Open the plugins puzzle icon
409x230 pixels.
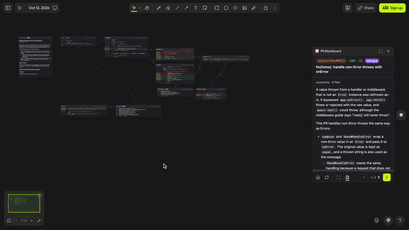pyautogui.click(x=265, y=8)
